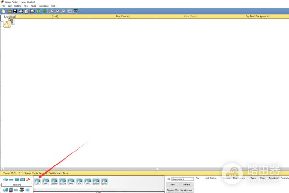Pick the 1841 router model
Image resolution: width=289 pixels, height=193 pixels.
point(38,181)
